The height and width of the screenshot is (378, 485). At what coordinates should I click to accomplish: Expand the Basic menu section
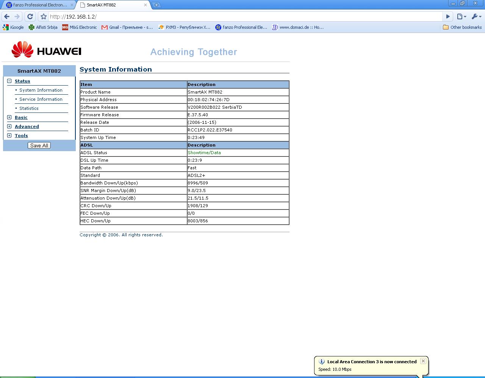pos(9,117)
